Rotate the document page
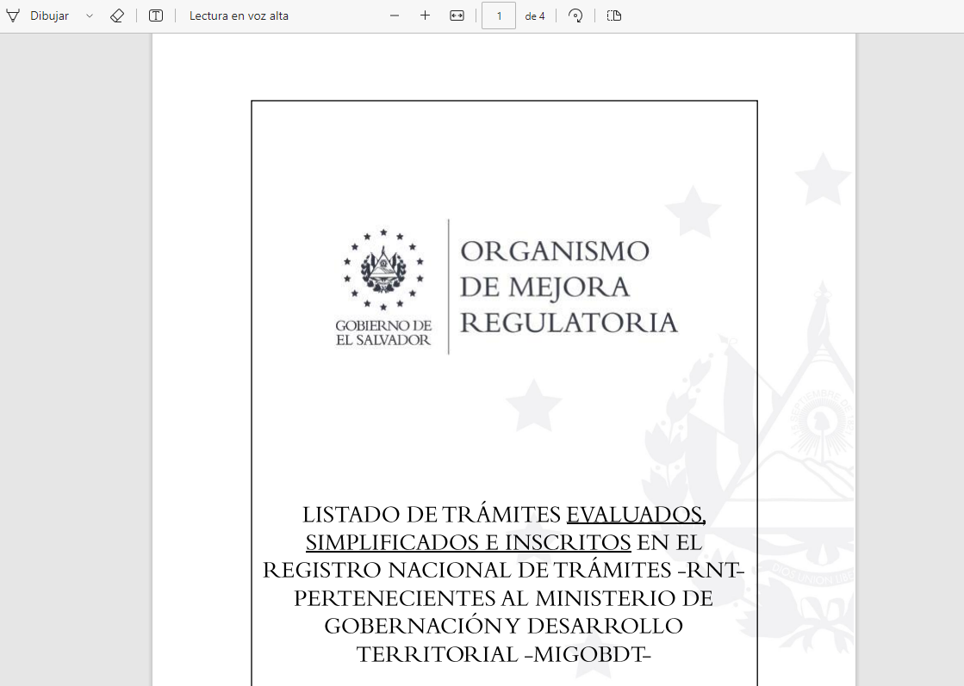 (575, 16)
